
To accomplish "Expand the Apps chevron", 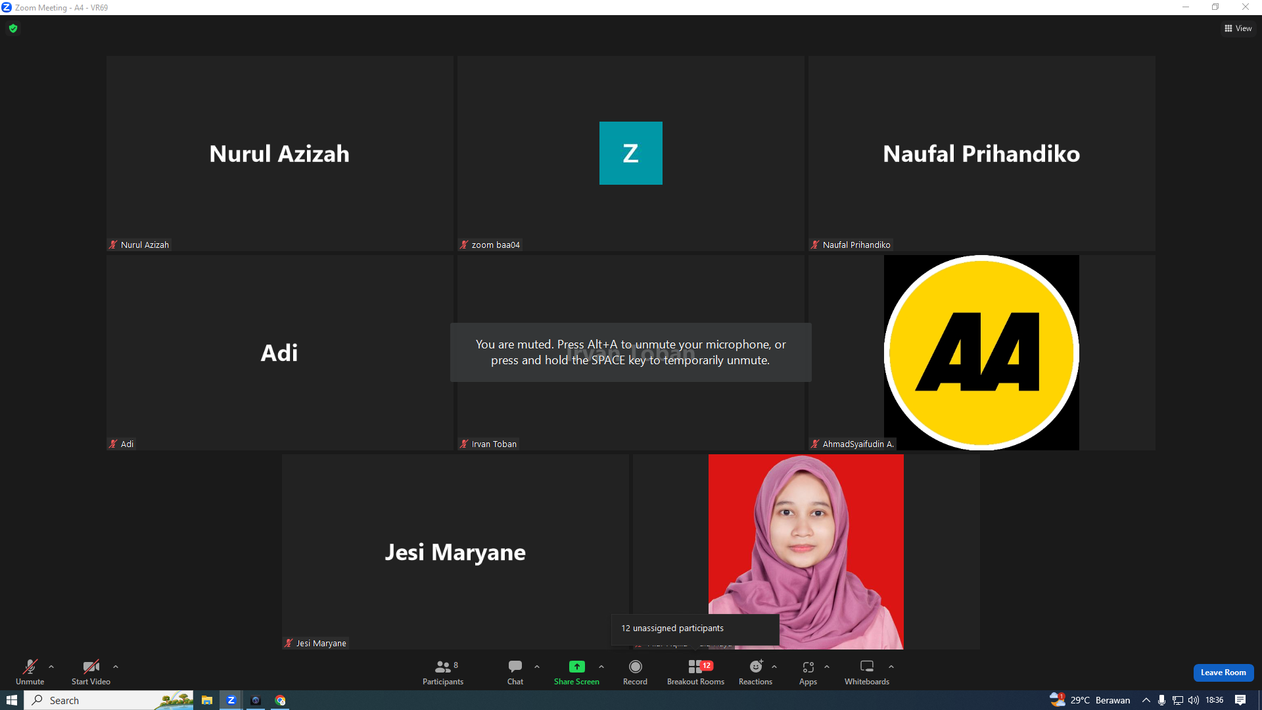I will 827,667.
